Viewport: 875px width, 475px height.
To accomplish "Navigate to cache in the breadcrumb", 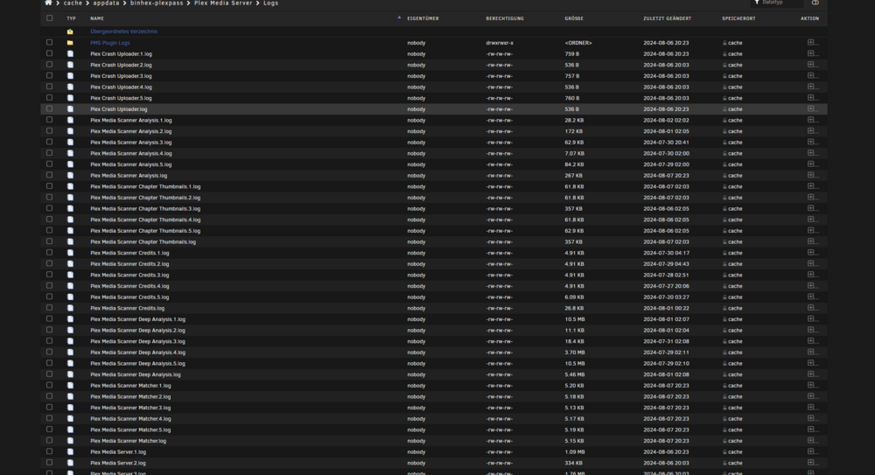I will [73, 3].
